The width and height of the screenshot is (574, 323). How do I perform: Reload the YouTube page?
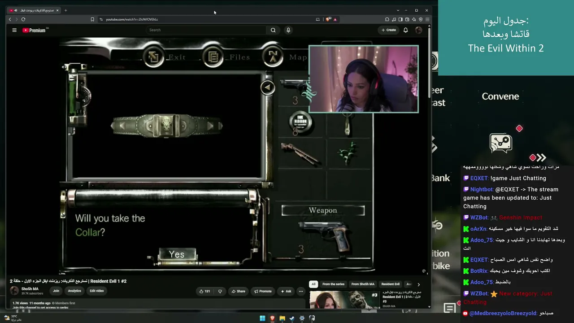click(x=23, y=19)
